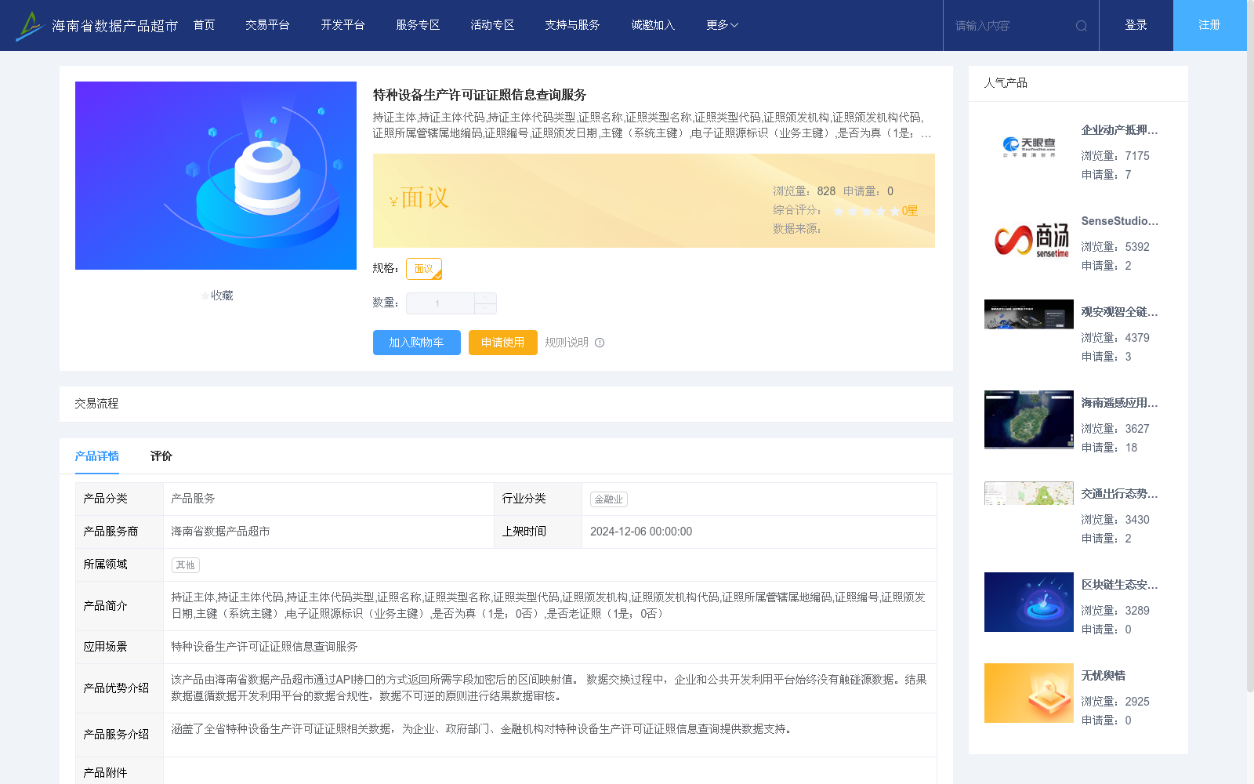Click the 特种设备生产许可证证照信息查询服务 title

tap(480, 95)
